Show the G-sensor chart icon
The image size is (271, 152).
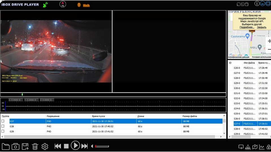[x=262, y=147]
